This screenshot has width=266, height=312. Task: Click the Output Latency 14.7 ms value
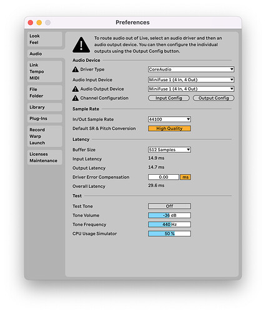[156, 167]
